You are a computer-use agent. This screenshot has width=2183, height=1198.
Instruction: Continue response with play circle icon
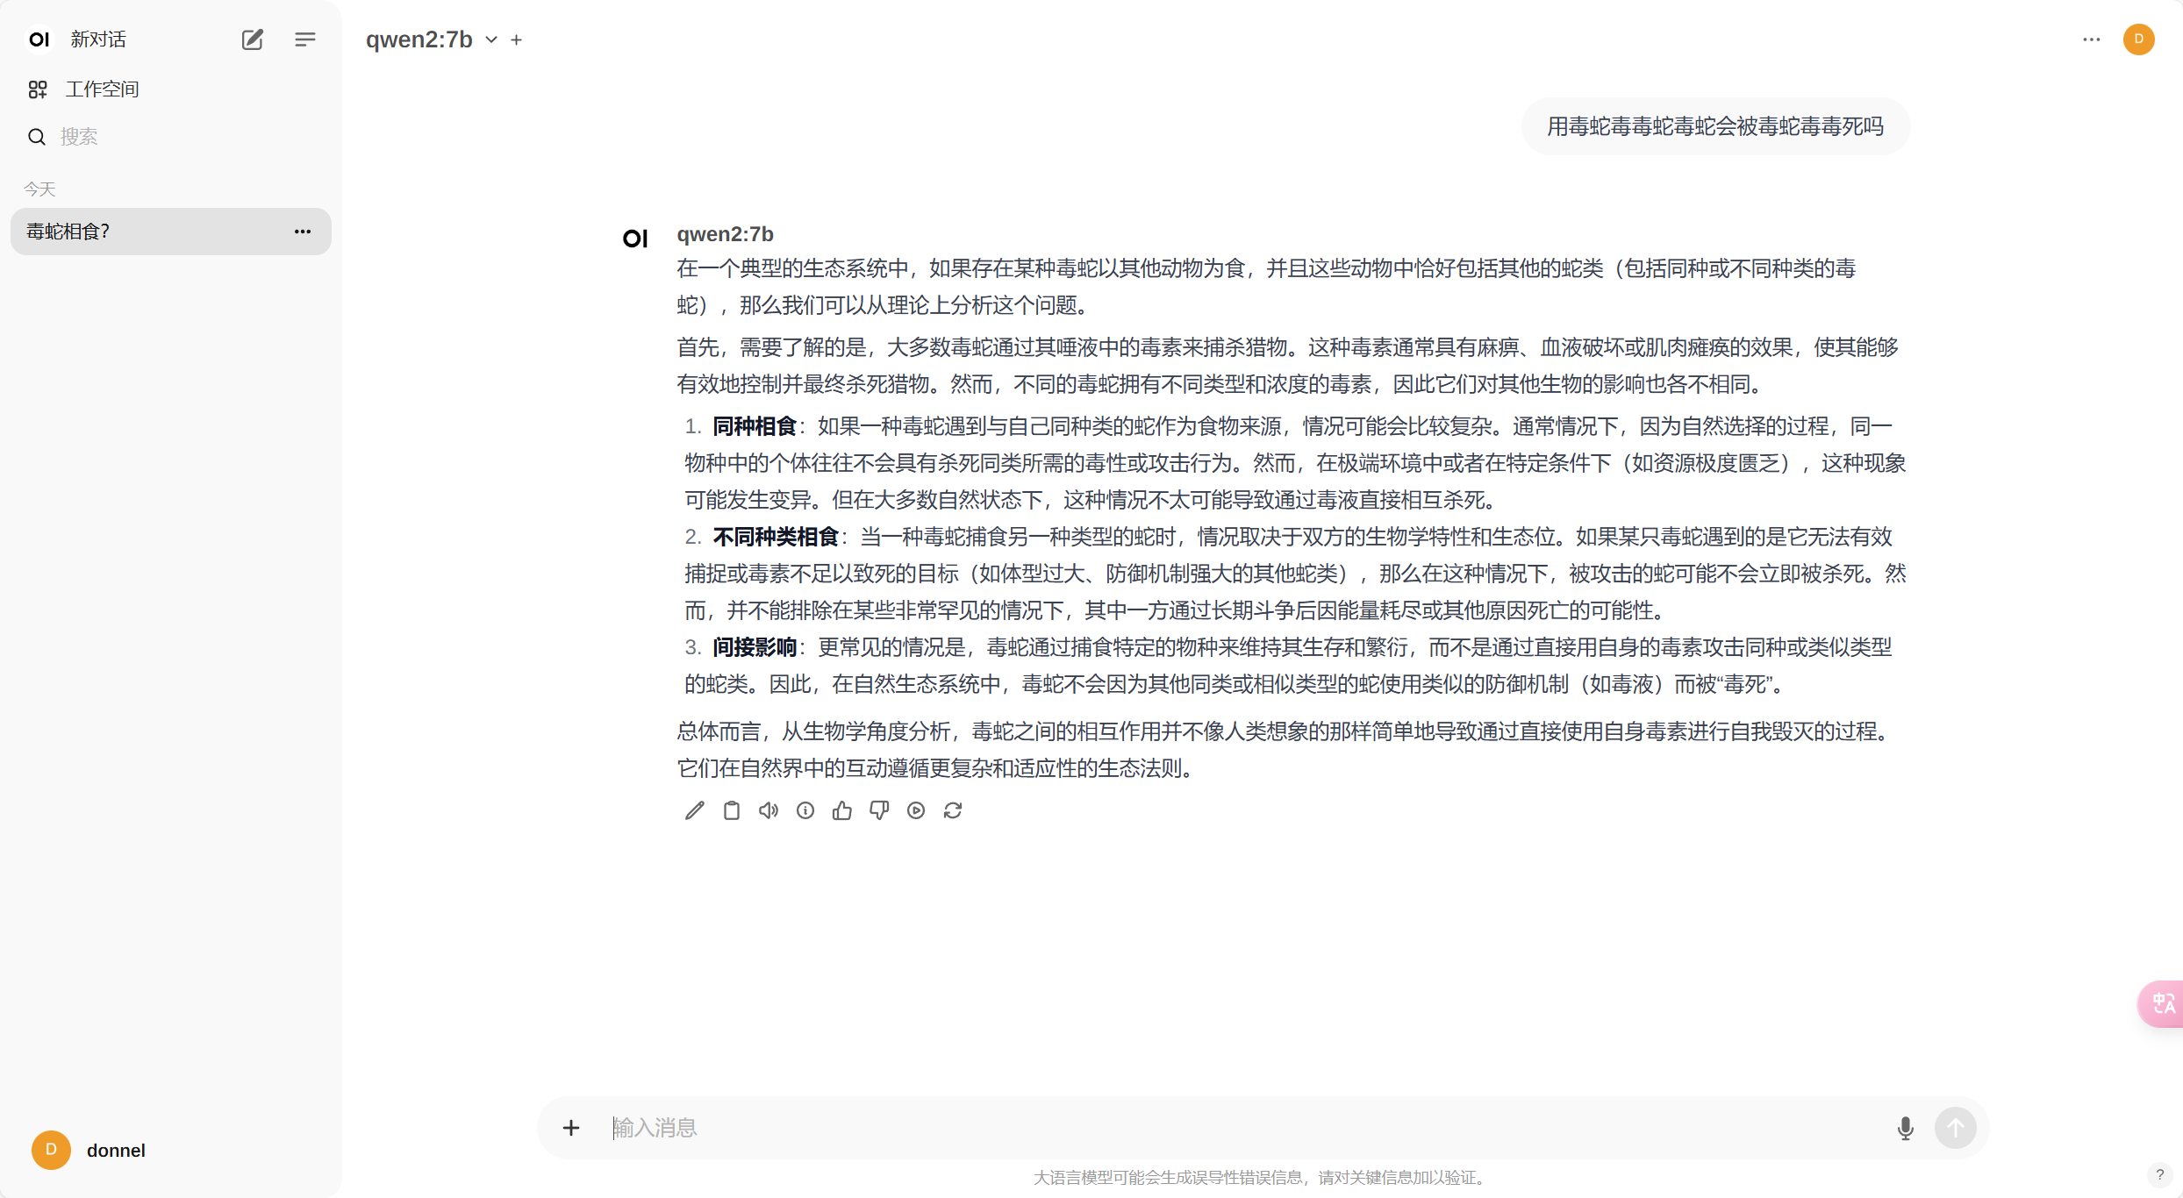click(x=916, y=810)
